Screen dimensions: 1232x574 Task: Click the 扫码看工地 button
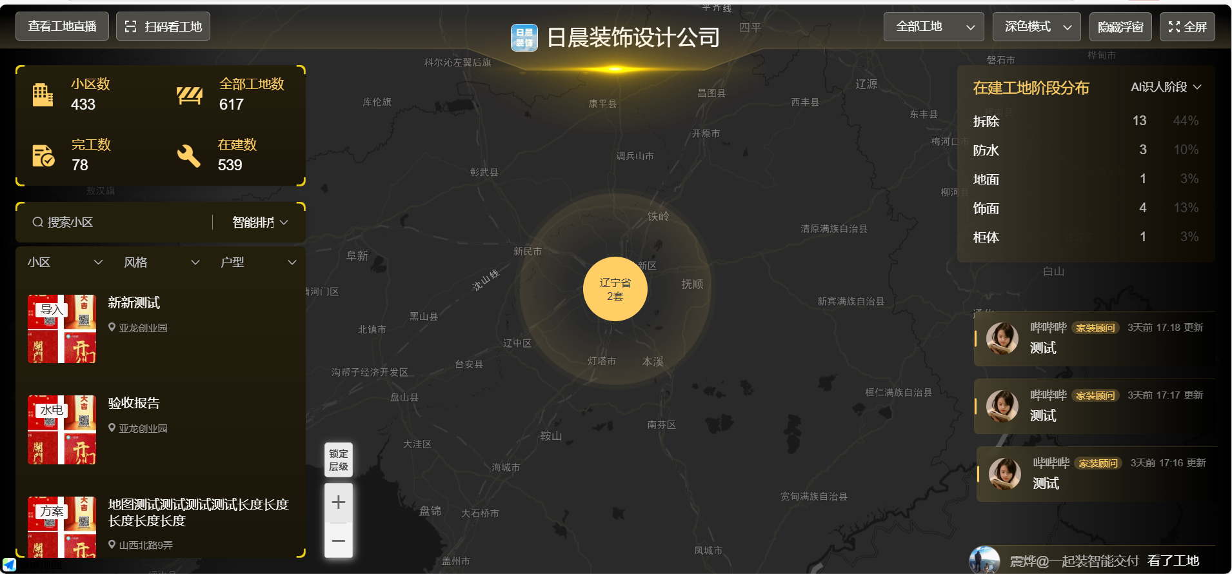coord(163,26)
